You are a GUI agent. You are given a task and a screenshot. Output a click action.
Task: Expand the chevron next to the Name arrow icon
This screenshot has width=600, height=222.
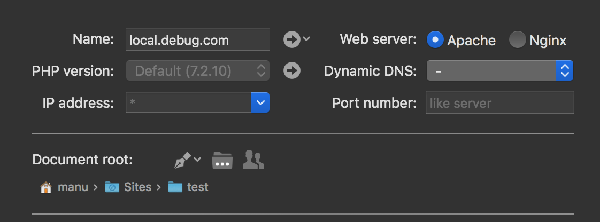tap(306, 39)
